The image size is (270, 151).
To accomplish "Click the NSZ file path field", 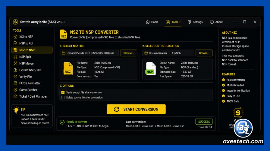I will click(89, 53).
